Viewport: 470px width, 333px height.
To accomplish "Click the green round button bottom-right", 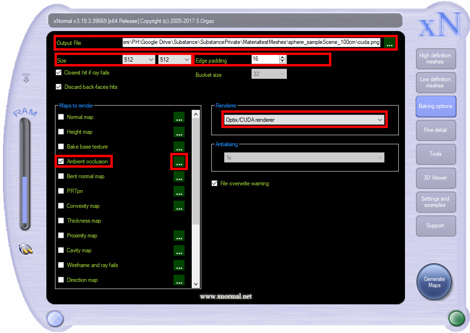I will pyautogui.click(x=456, y=318).
